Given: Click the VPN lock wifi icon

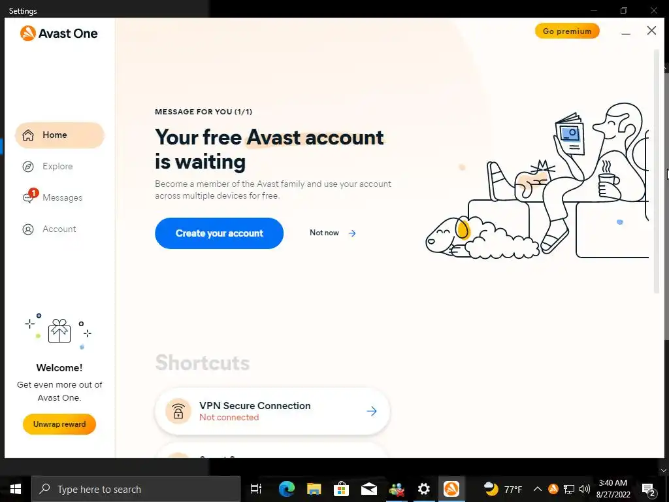Looking at the screenshot, I should (x=178, y=411).
